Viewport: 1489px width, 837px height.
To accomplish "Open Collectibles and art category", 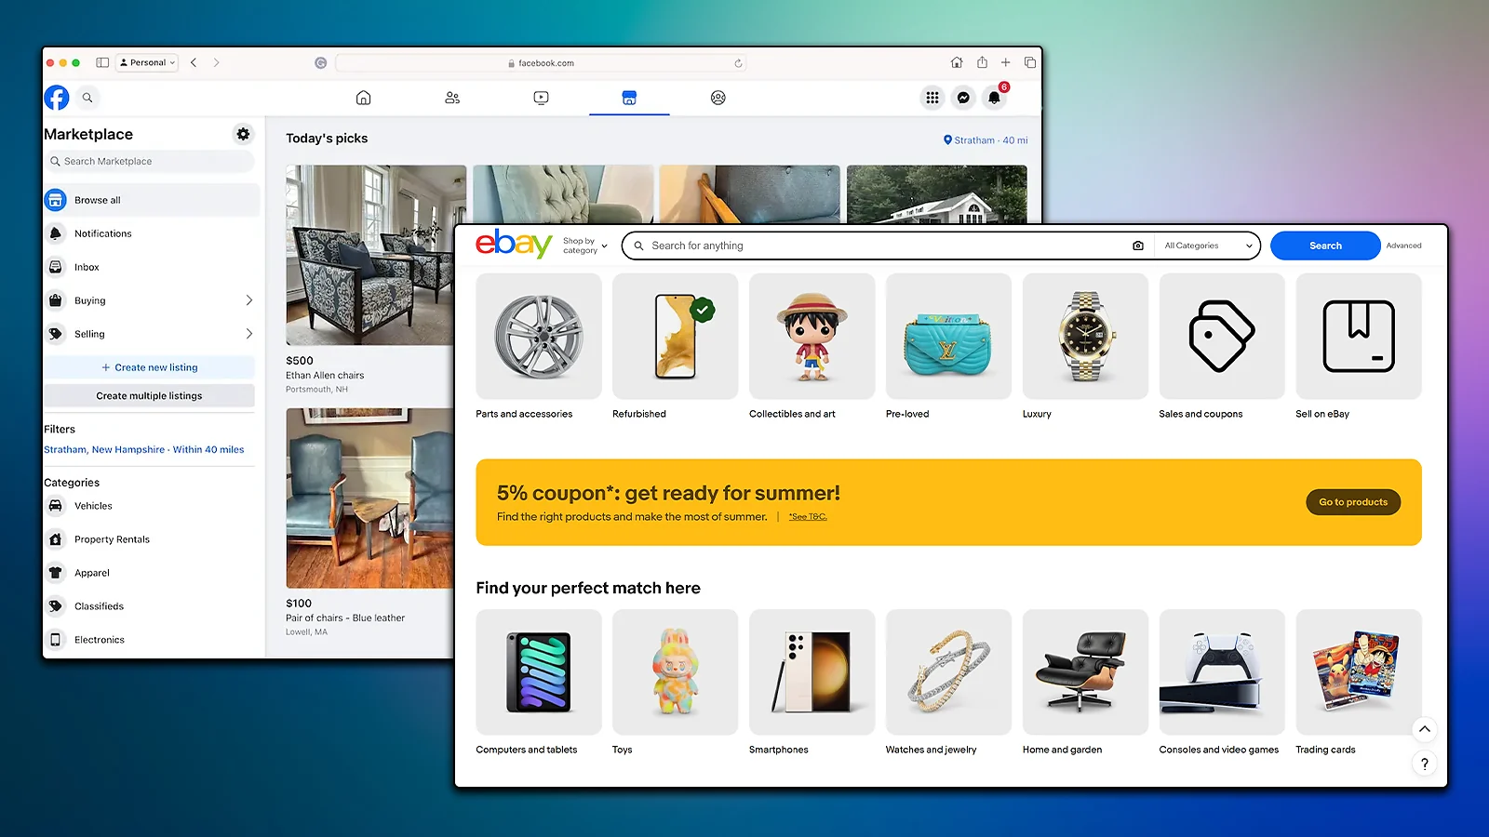I will point(812,346).
